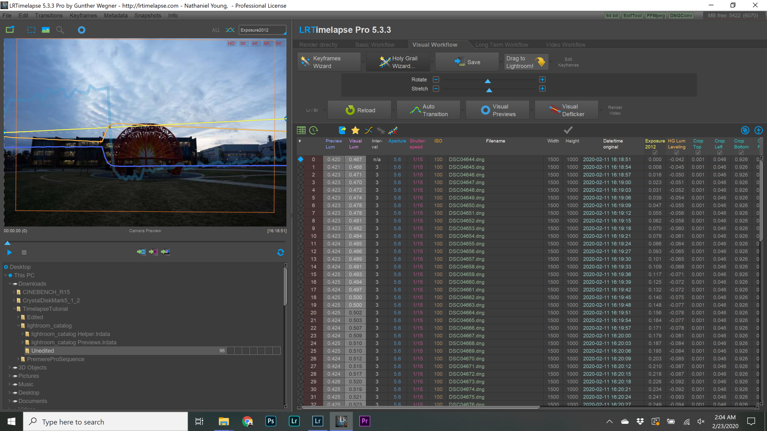Viewport: 767px width, 431px height.
Task: Click the magenta import arrow icon below preview
Action: (153, 252)
